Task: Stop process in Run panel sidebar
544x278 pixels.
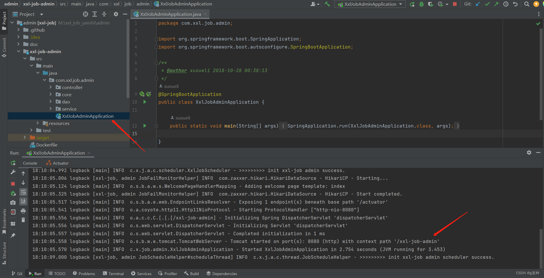Action: point(13,184)
